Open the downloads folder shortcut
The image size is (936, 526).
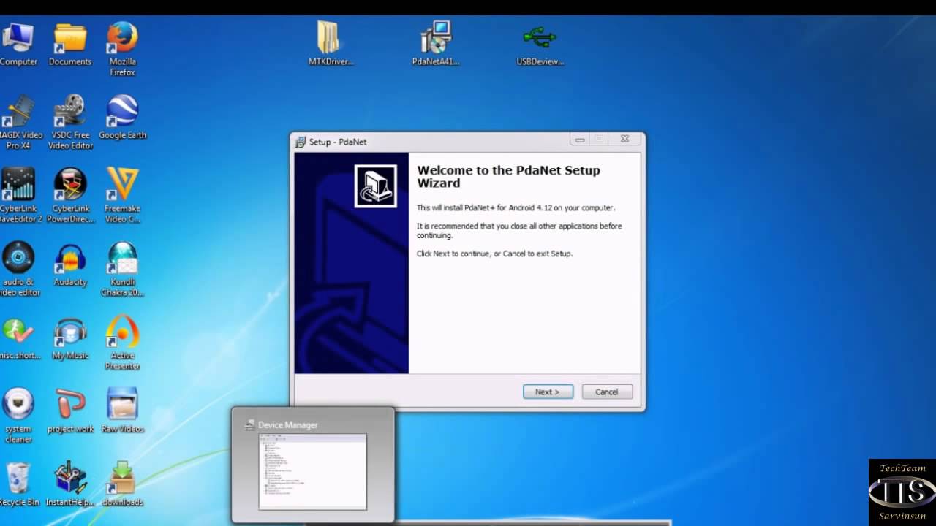[x=122, y=484]
